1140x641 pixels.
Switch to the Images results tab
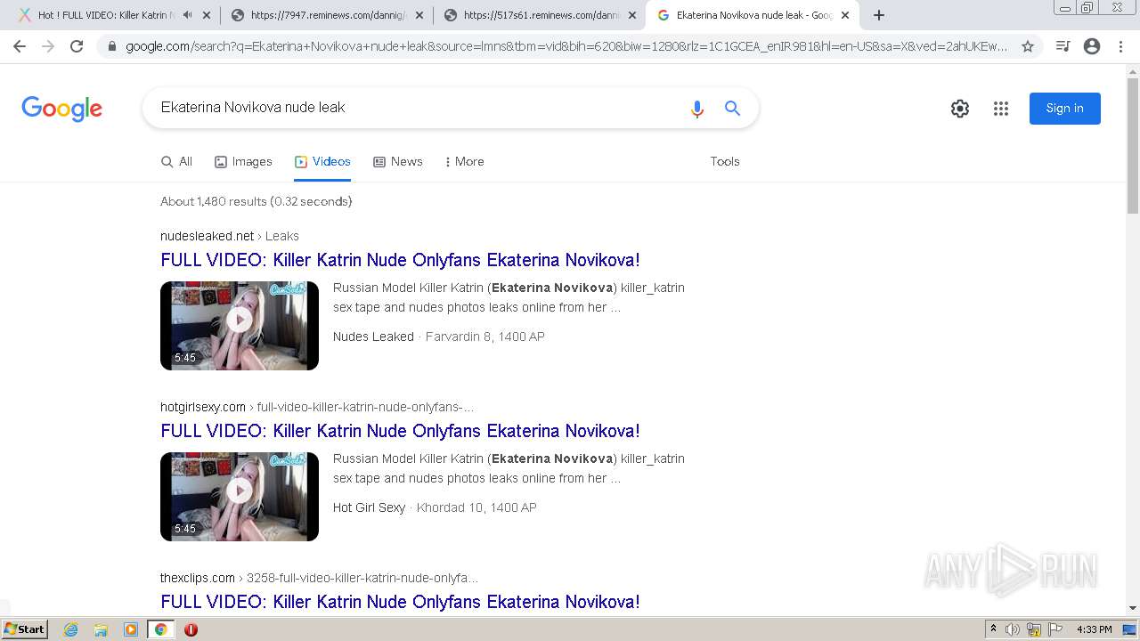click(243, 161)
